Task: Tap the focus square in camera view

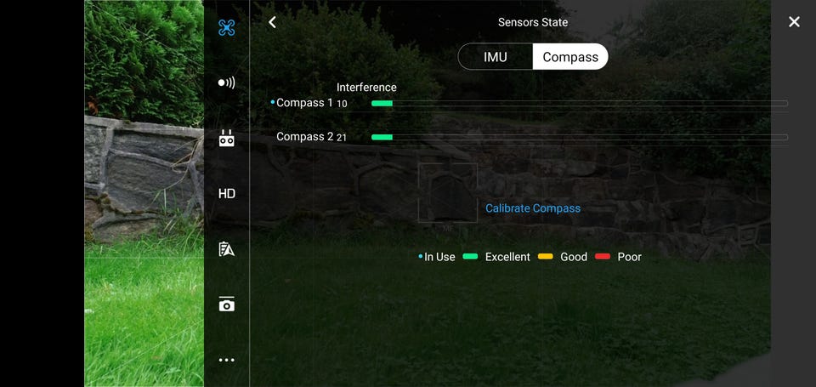Action: (448, 193)
